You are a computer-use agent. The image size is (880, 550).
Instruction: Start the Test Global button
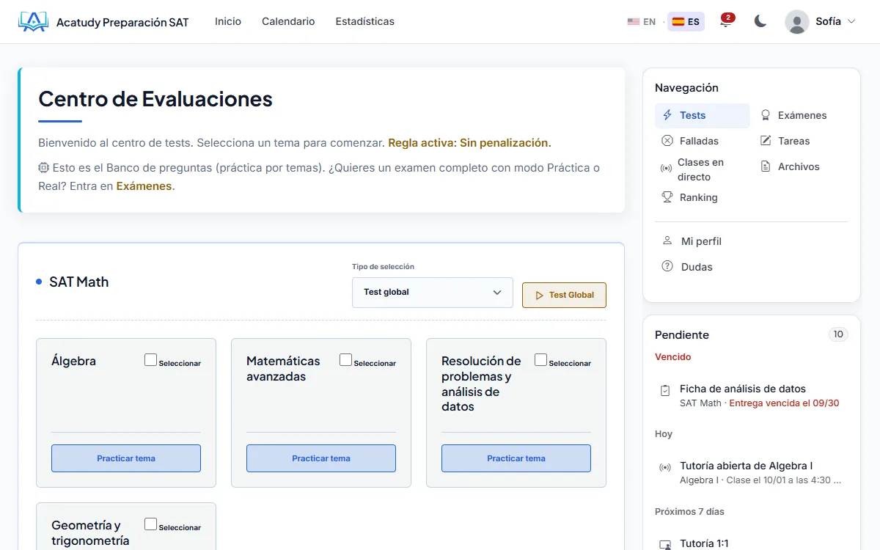pyautogui.click(x=564, y=295)
